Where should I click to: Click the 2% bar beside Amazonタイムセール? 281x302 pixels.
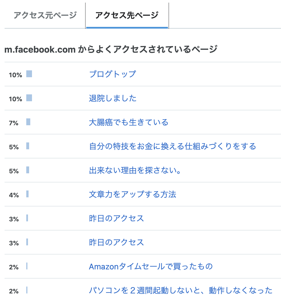[x=27, y=266]
